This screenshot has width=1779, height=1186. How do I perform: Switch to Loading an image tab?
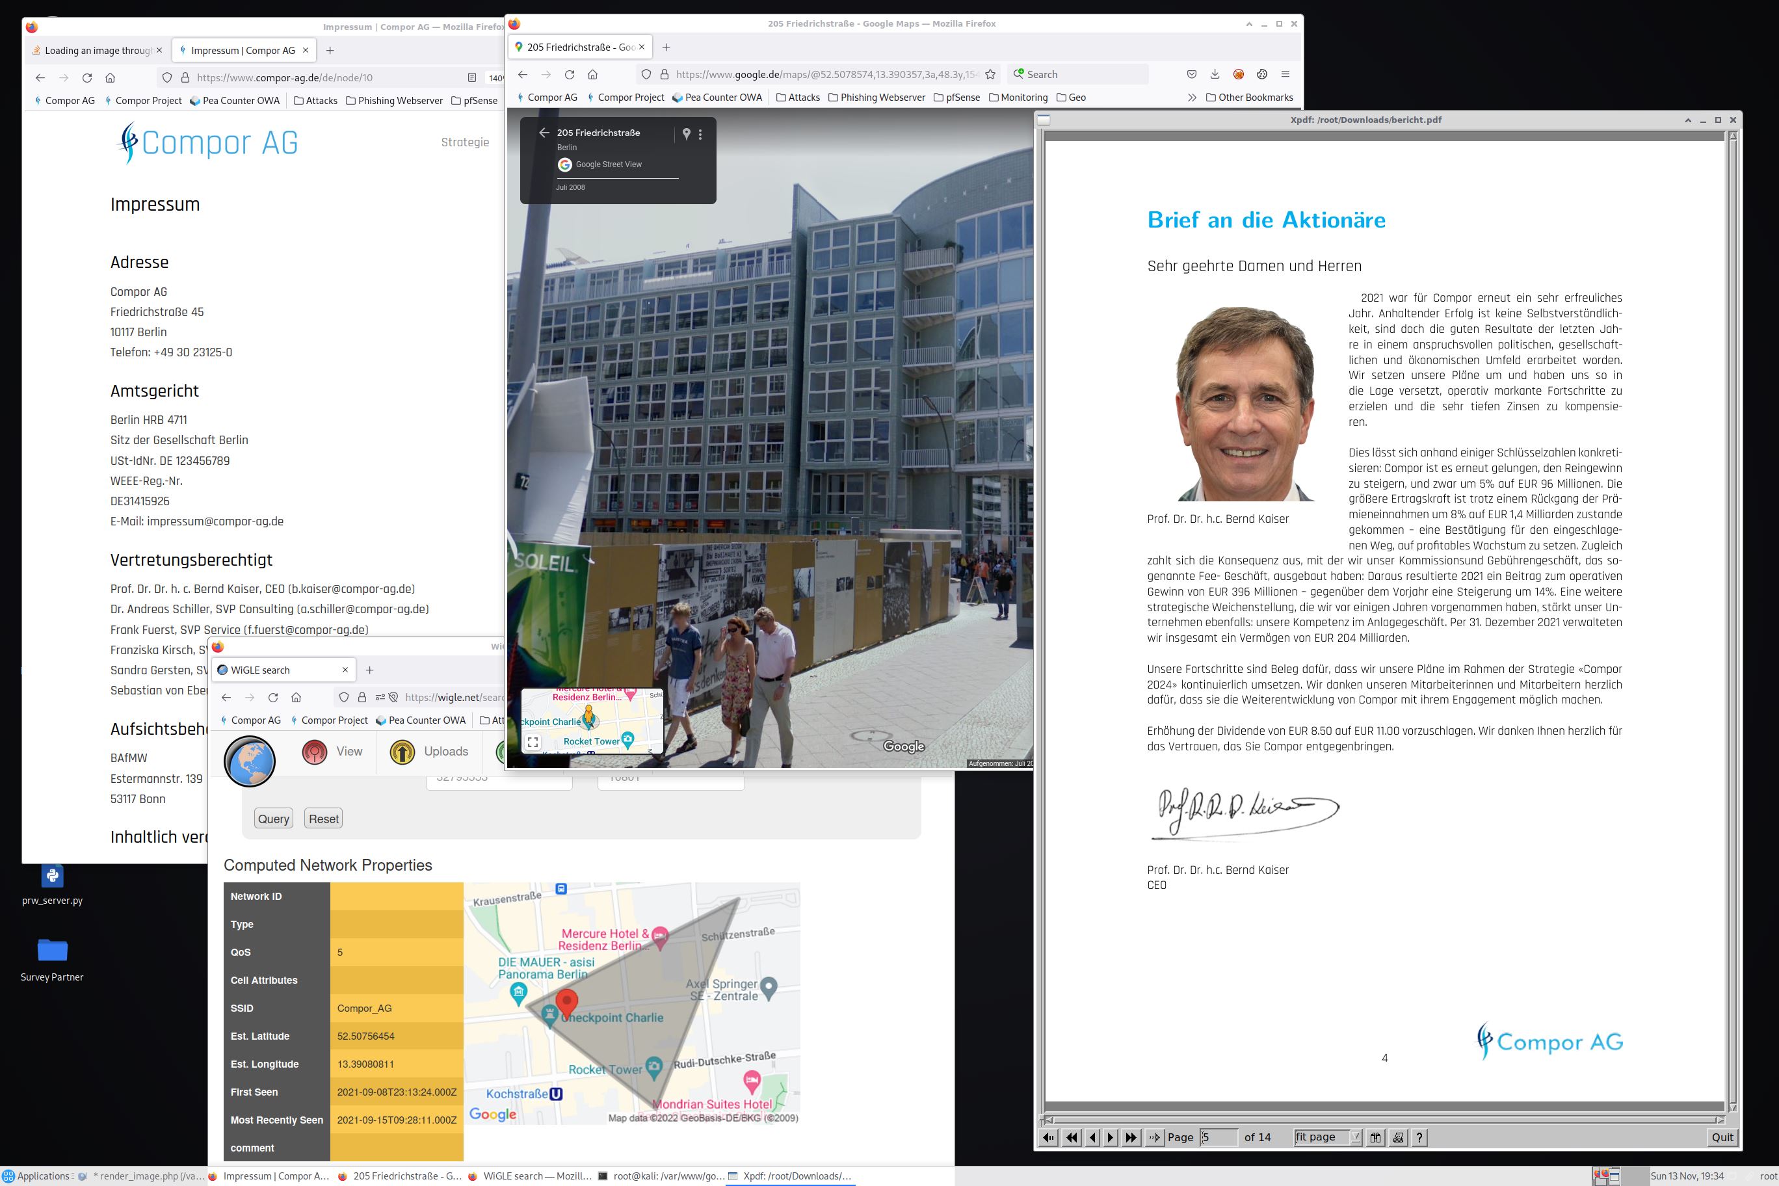(x=98, y=51)
